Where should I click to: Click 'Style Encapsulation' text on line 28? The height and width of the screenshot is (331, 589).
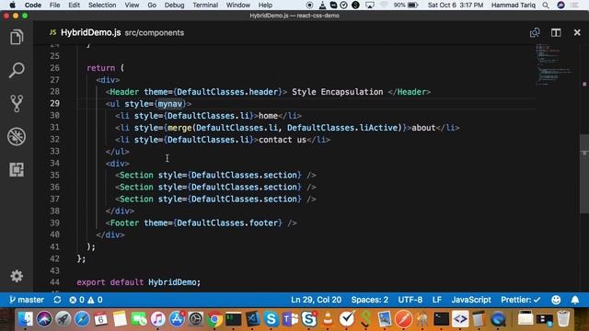338,92
